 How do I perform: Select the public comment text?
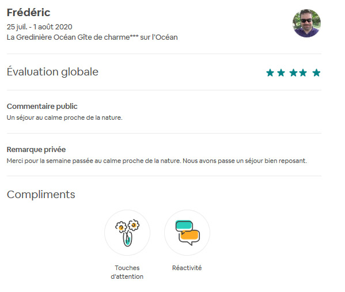pyautogui.click(x=65, y=117)
